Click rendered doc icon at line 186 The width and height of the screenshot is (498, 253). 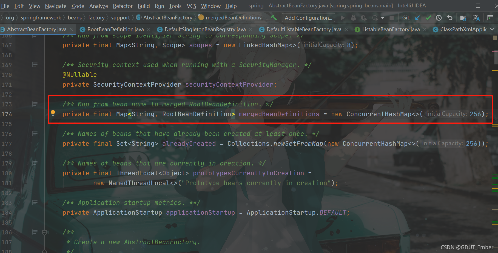click(35, 232)
